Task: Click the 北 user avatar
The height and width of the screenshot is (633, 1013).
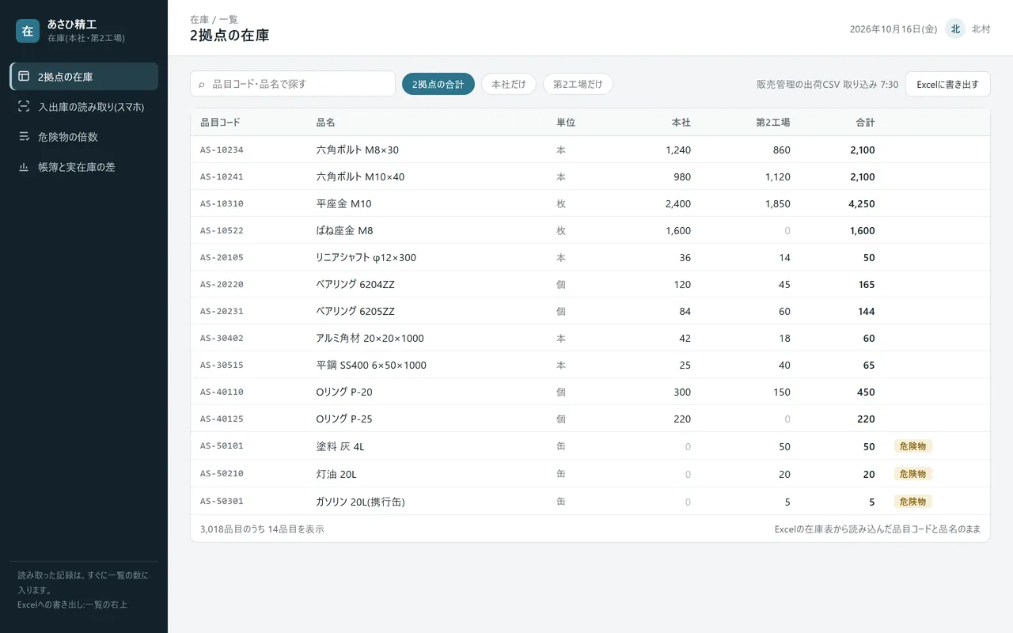Action: (955, 28)
